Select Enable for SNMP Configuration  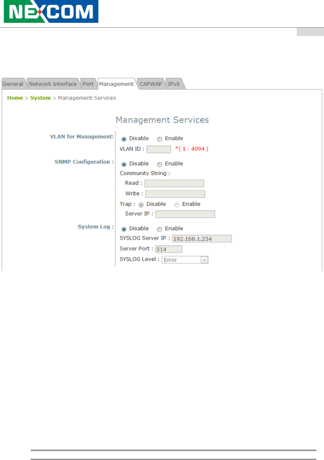click(x=160, y=164)
